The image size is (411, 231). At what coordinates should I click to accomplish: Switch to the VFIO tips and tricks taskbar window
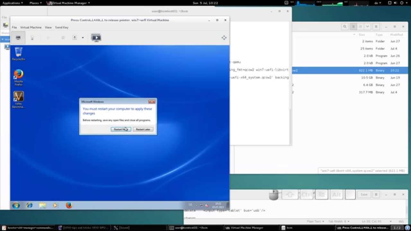click(x=83, y=228)
